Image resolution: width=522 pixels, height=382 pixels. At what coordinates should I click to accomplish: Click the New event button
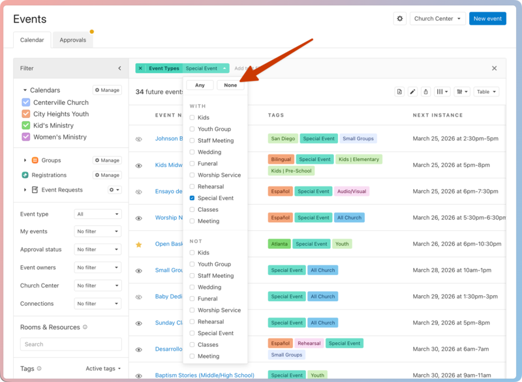coord(487,19)
